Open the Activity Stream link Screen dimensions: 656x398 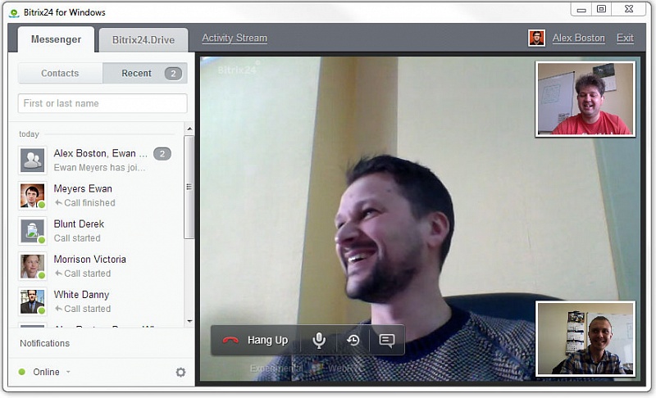click(x=235, y=38)
